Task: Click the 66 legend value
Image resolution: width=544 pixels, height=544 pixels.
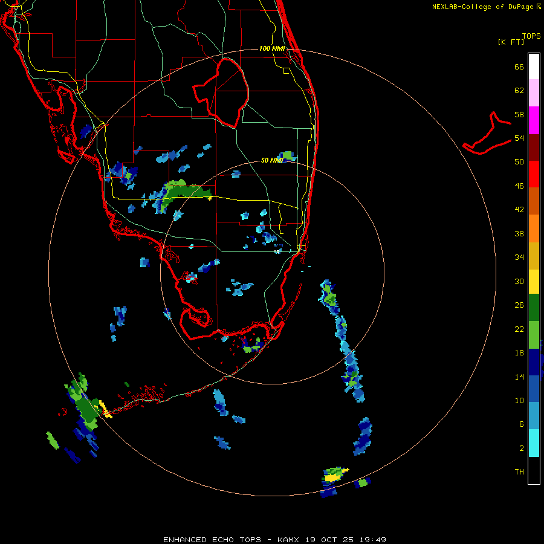Action: 519,66
